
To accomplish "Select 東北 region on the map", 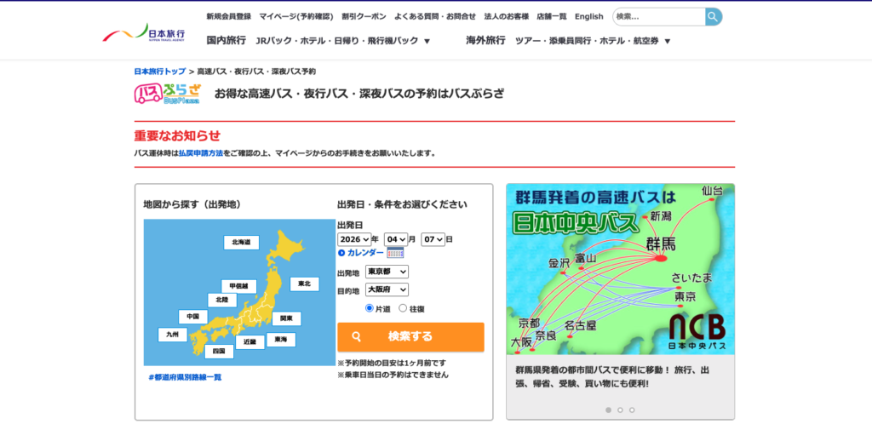I will [304, 284].
